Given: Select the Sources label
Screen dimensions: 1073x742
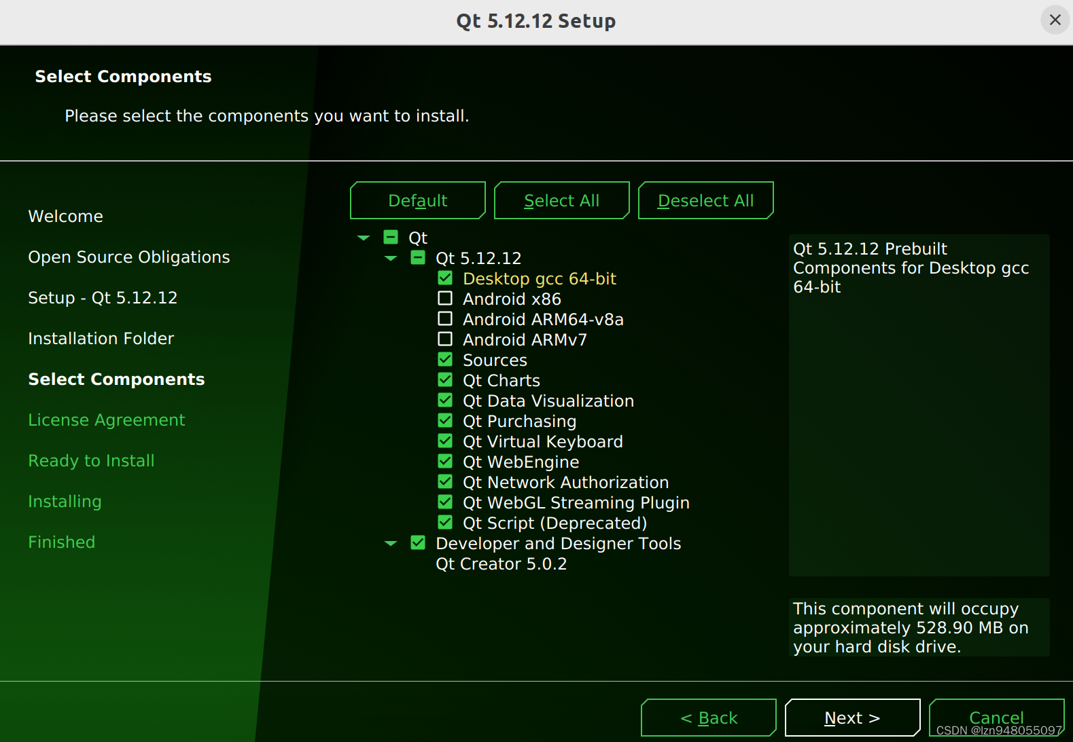Looking at the screenshot, I should [495, 360].
